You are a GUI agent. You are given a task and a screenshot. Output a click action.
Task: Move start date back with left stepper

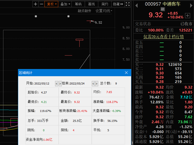pyautogui.click(x=56, y=84)
